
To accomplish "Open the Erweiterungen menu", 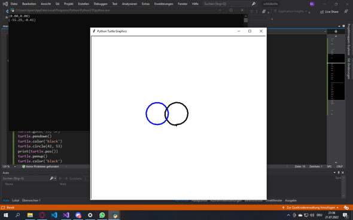I will [164, 4].
